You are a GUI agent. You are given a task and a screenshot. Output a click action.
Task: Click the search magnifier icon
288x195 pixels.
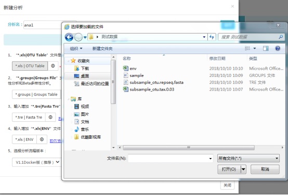(281, 37)
